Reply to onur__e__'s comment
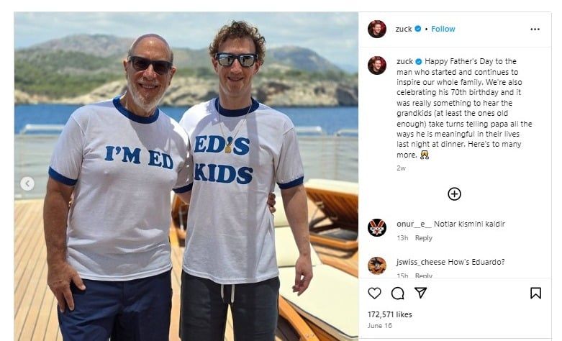Viewport: 562px width, 341px height. point(424,238)
